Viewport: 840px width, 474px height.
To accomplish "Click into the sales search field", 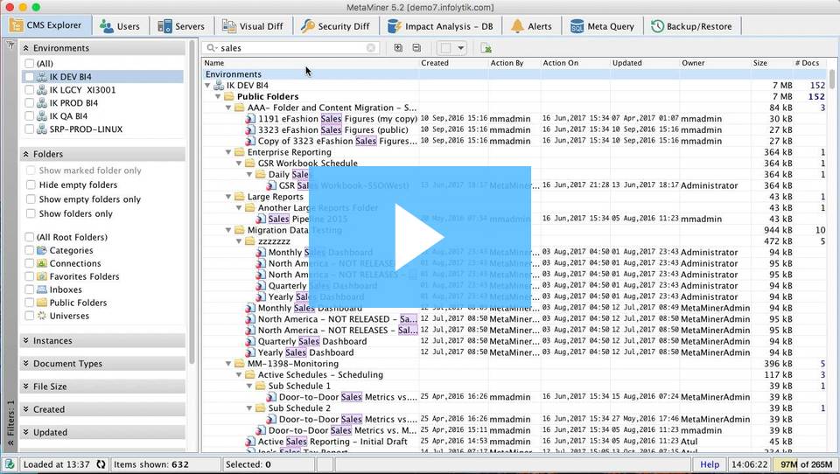I will tap(289, 48).
